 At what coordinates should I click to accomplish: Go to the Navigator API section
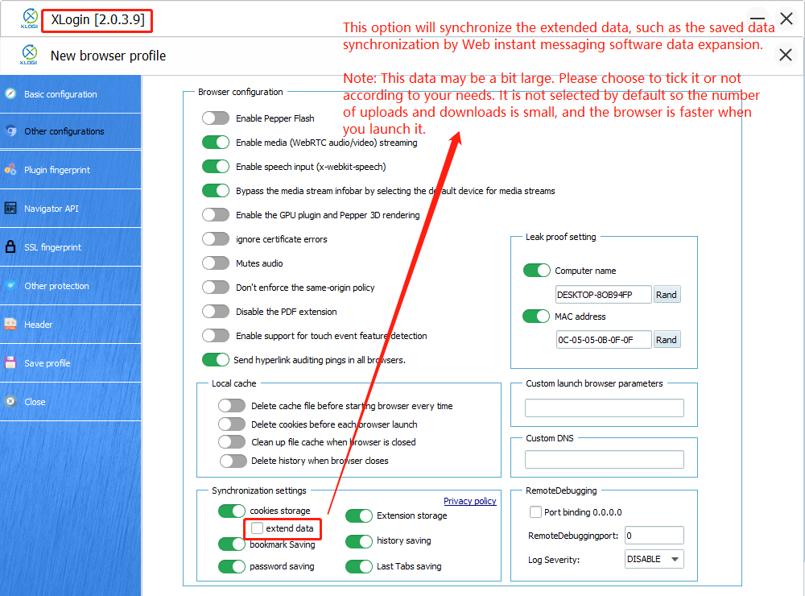[x=70, y=208]
